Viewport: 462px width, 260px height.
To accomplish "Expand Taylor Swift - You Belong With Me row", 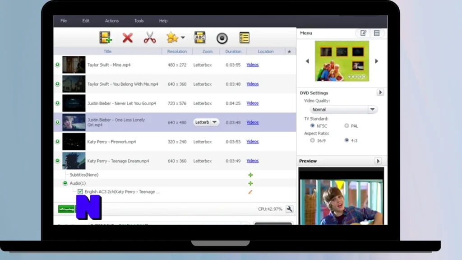I will tap(57, 84).
